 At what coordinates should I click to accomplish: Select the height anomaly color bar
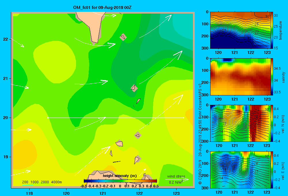120,181
